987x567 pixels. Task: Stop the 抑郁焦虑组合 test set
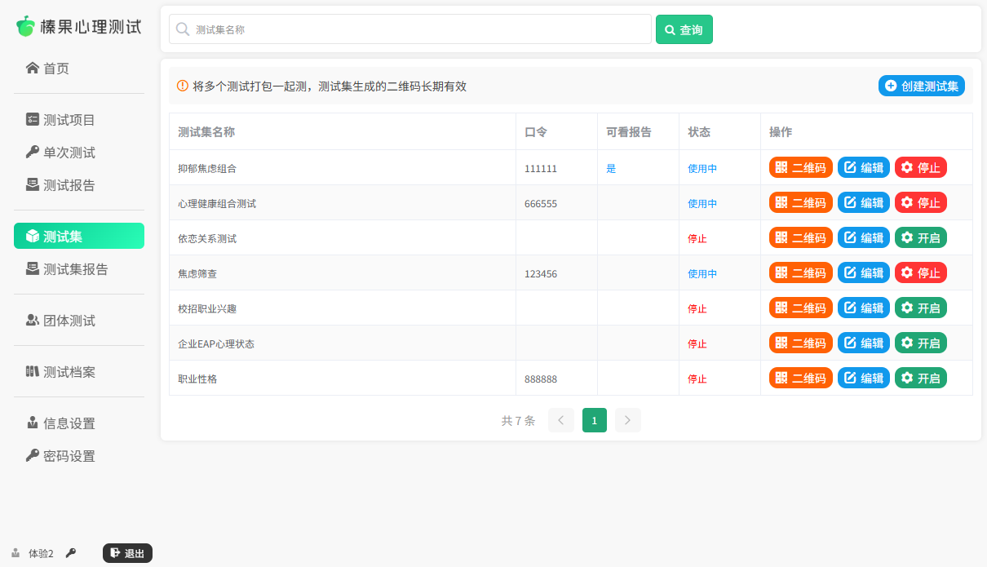pos(921,167)
